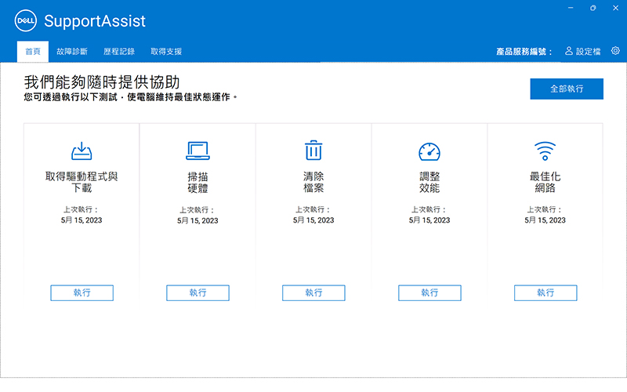Click the 我們能夠隨時提供協助 heading
Image resolution: width=627 pixels, height=392 pixels.
(x=102, y=82)
